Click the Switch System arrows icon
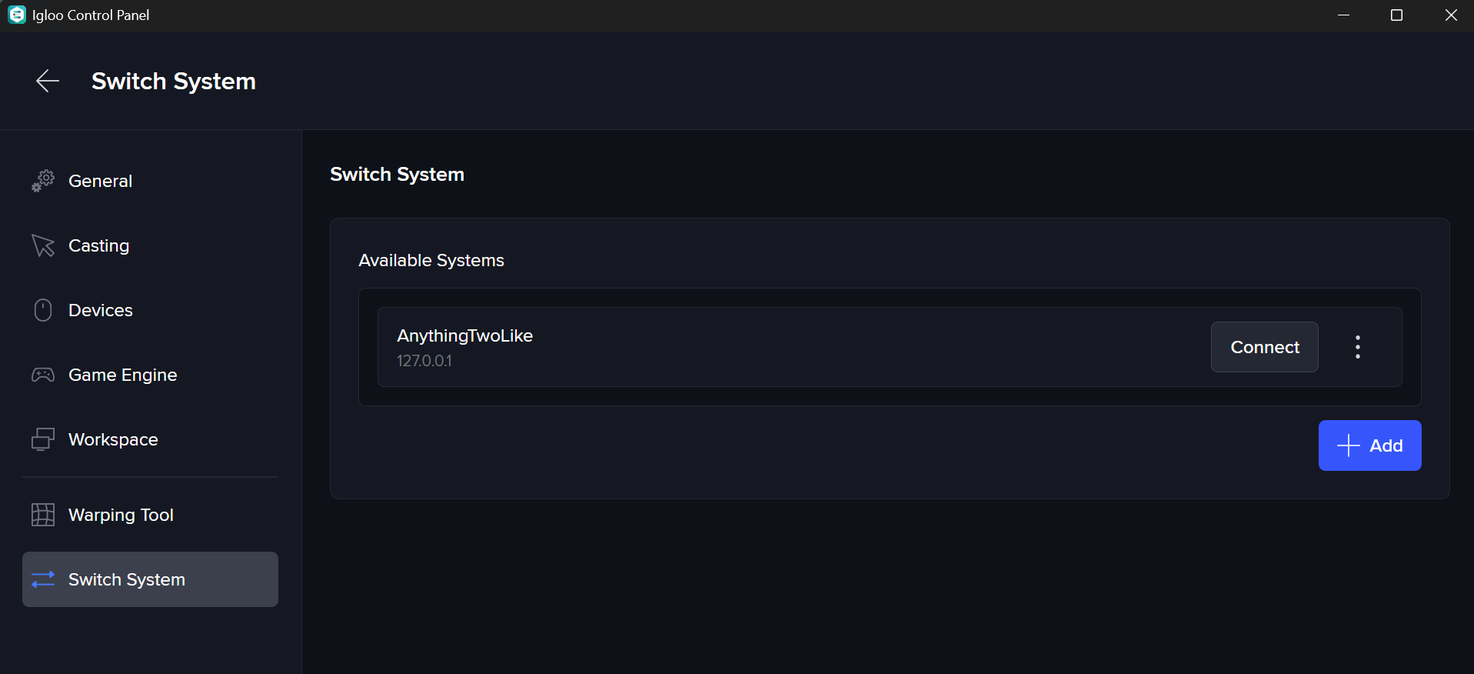This screenshot has width=1474, height=674. [x=43, y=579]
